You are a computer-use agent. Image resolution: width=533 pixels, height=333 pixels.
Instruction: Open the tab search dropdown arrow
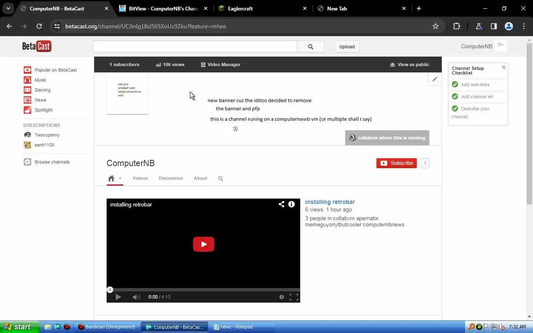(x=8, y=8)
